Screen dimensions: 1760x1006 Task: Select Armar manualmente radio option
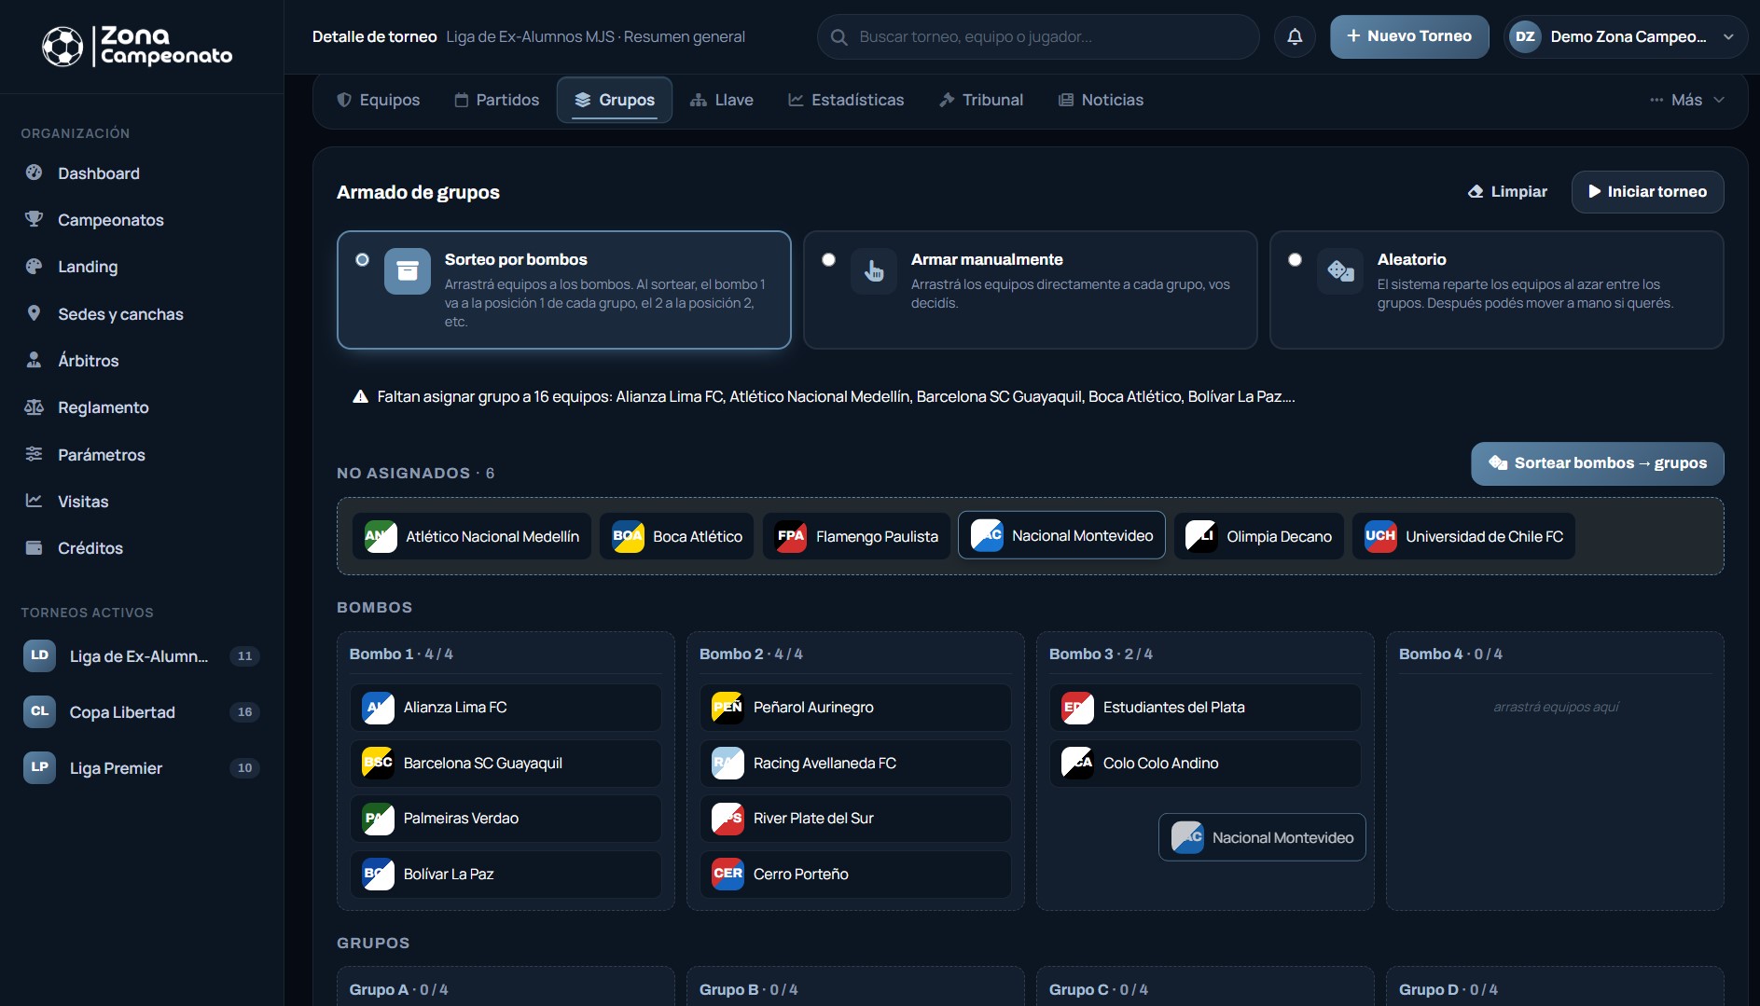(828, 259)
